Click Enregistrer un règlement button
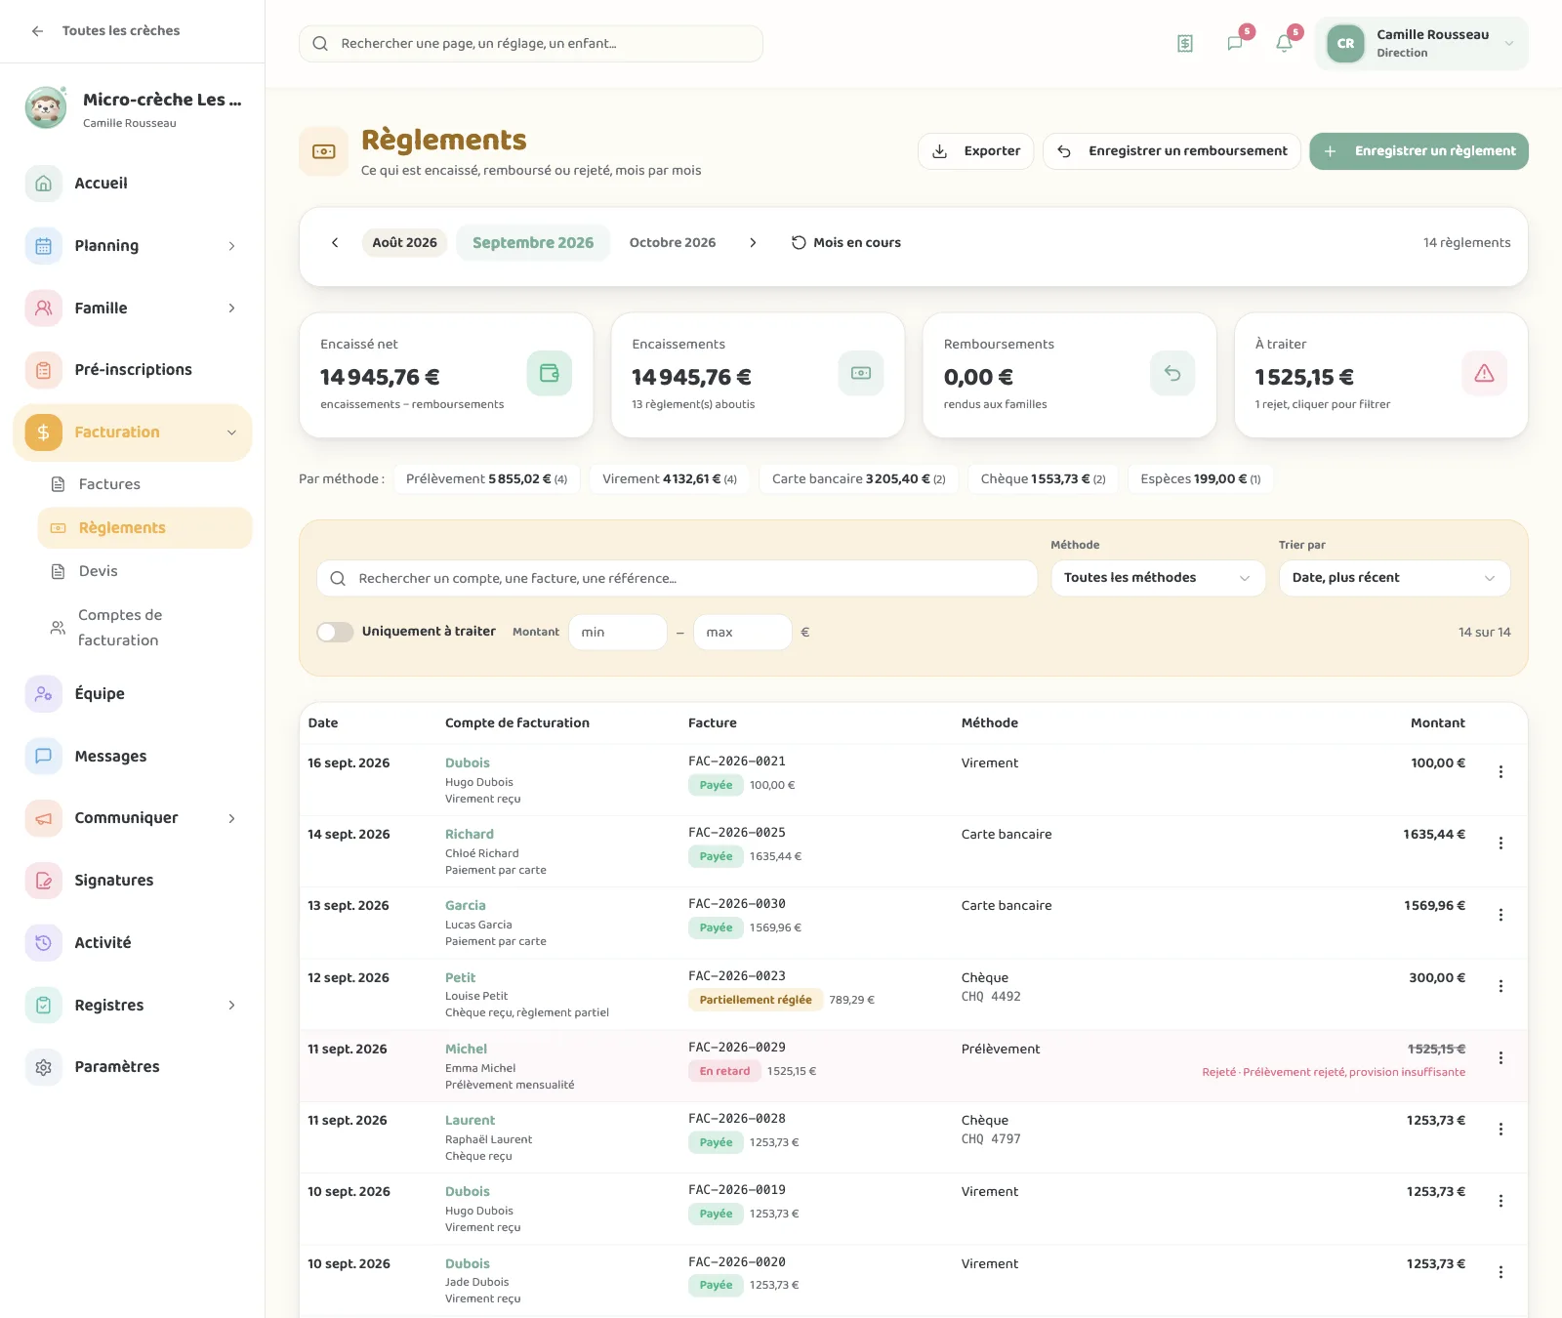 coord(1418,151)
